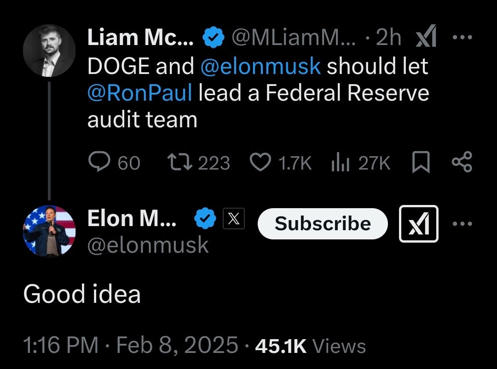Open Liam's profile picture
This screenshot has width=497, height=369.
(49, 50)
